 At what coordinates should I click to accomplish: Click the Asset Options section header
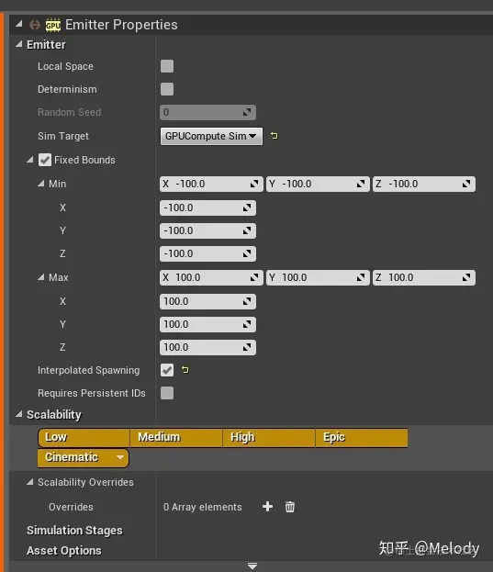[64, 551]
